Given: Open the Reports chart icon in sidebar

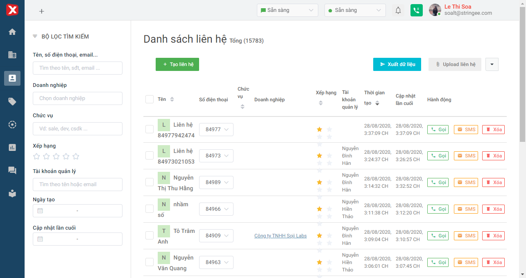Looking at the screenshot, I should pyautogui.click(x=12, y=147).
